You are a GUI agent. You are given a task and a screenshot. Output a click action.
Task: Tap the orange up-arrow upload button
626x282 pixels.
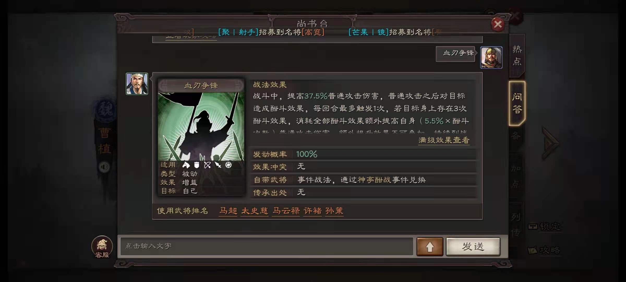[x=430, y=246]
